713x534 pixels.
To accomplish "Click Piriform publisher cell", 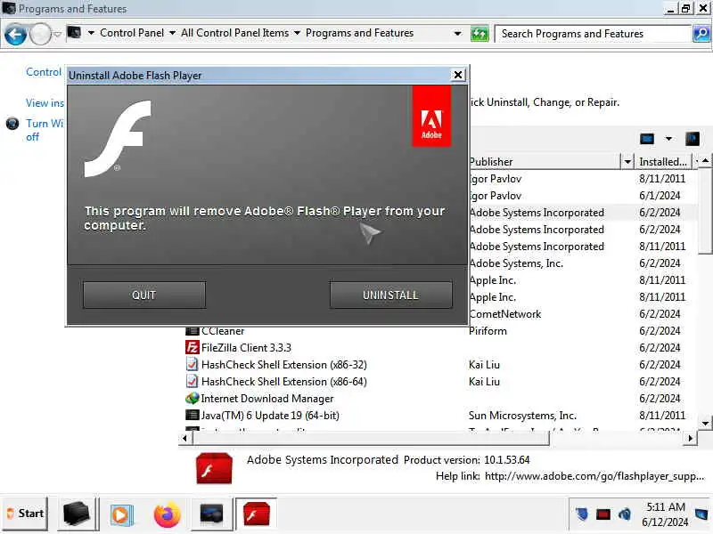I will pyautogui.click(x=488, y=331).
